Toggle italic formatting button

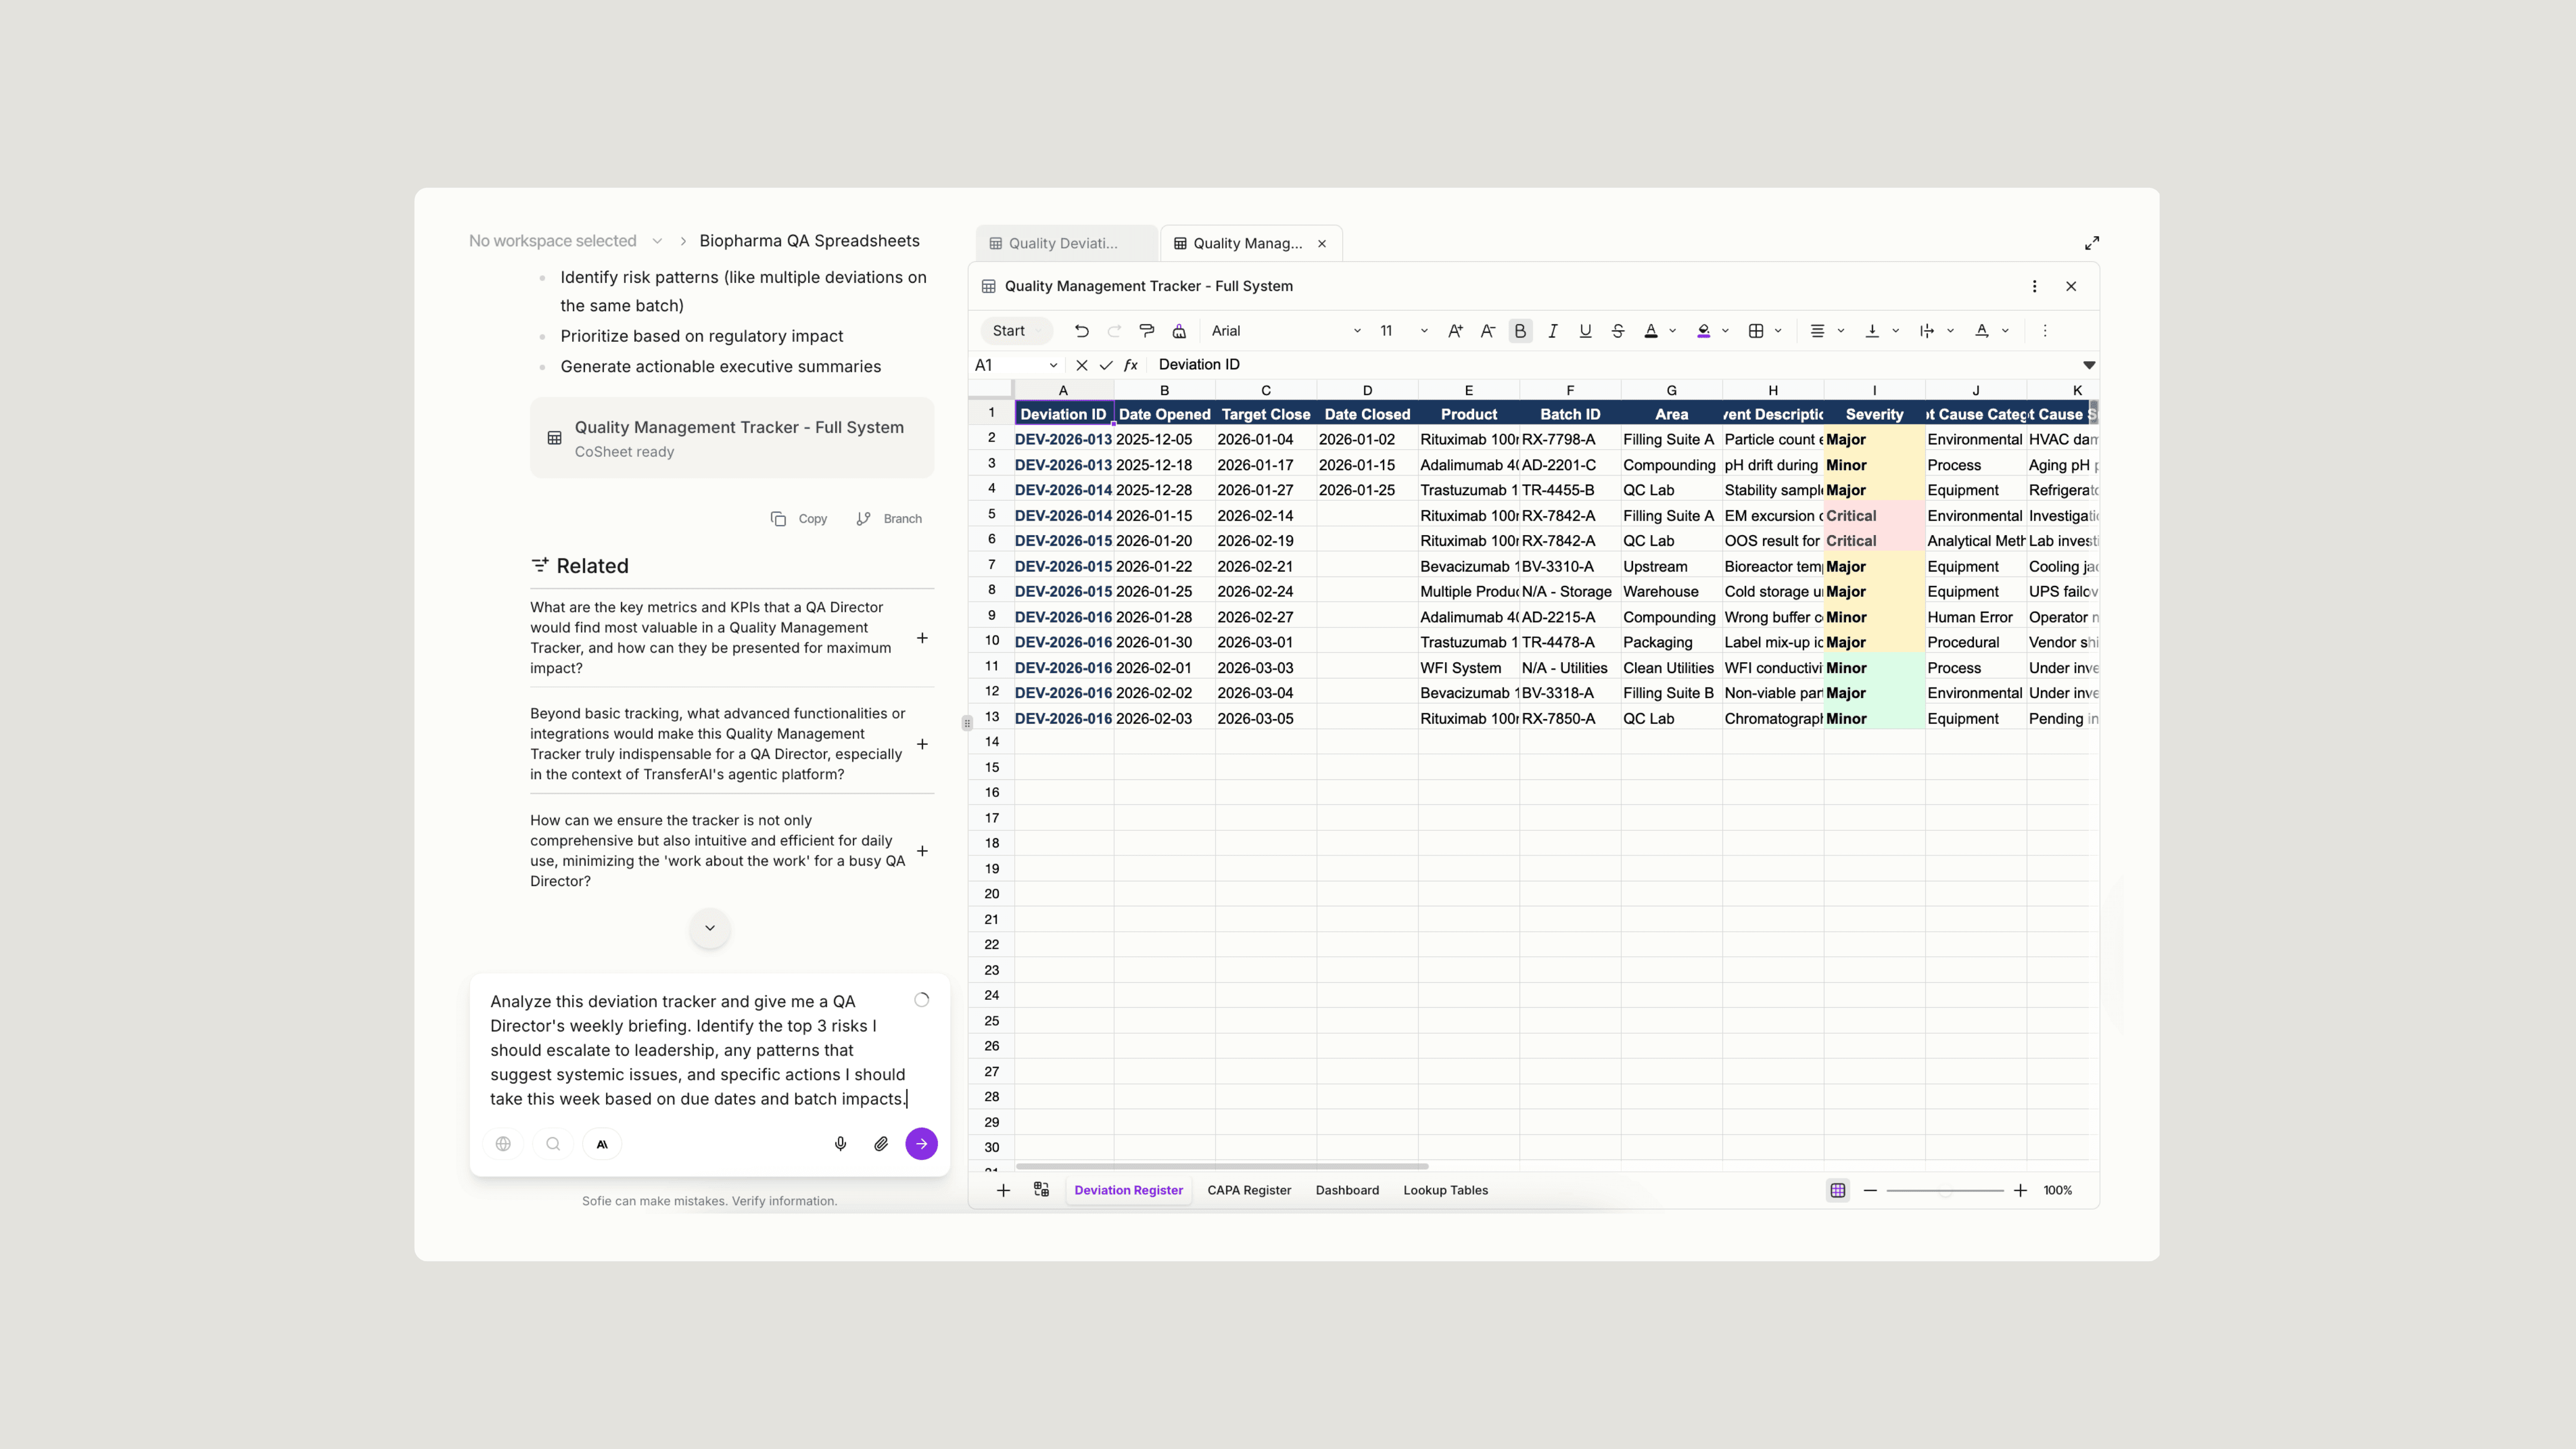coord(1552,331)
